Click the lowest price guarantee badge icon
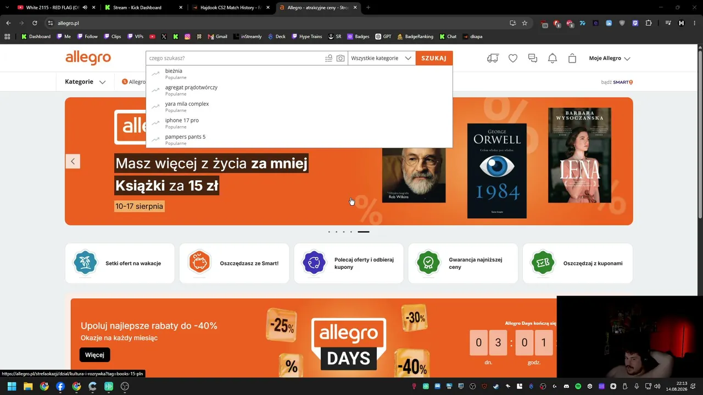This screenshot has width=703, height=395. (428, 263)
